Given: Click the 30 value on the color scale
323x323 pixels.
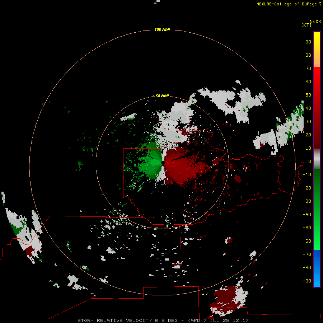Looking at the screenshot, I should [x=308, y=122].
